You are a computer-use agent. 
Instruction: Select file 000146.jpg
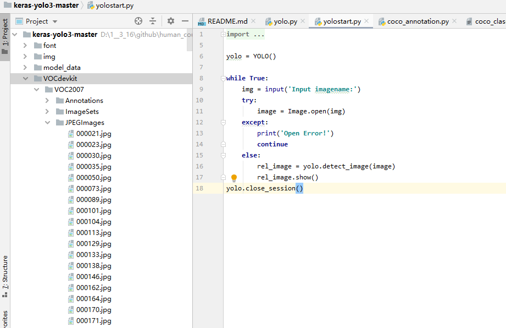pyautogui.click(x=93, y=276)
